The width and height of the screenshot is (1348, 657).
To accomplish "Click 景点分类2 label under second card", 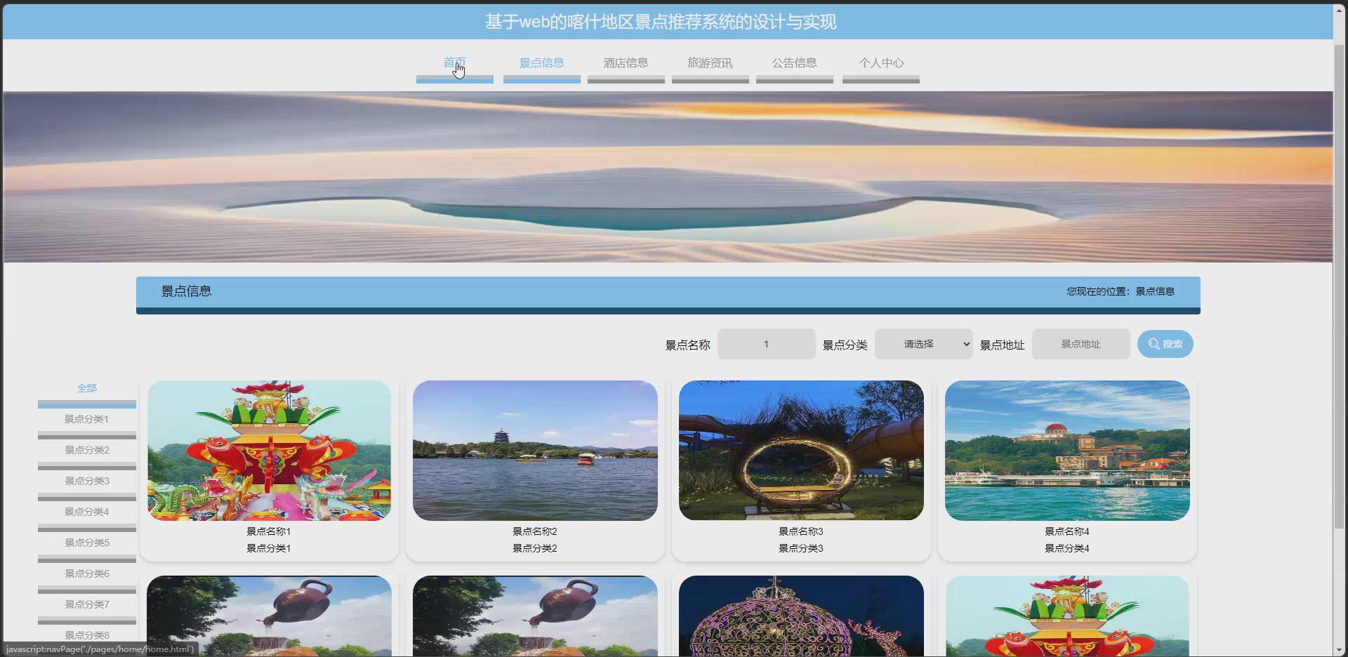I will [535, 548].
